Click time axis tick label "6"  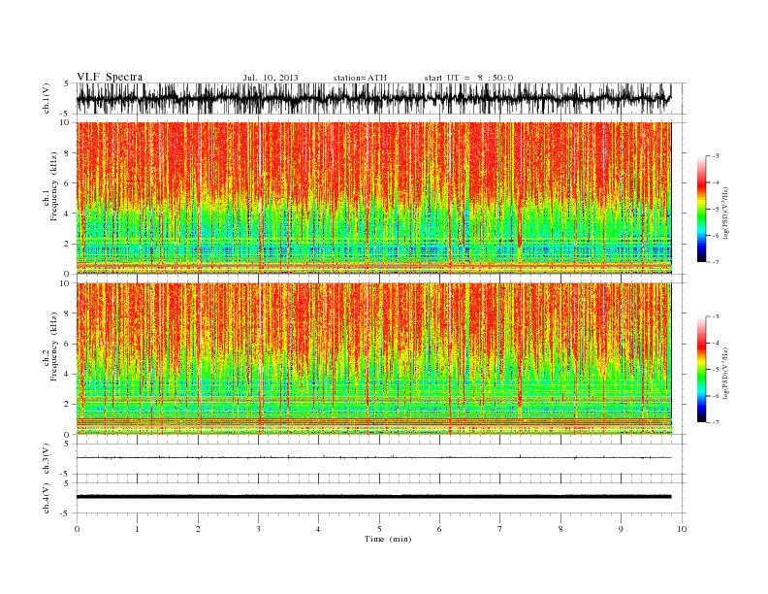pos(439,529)
